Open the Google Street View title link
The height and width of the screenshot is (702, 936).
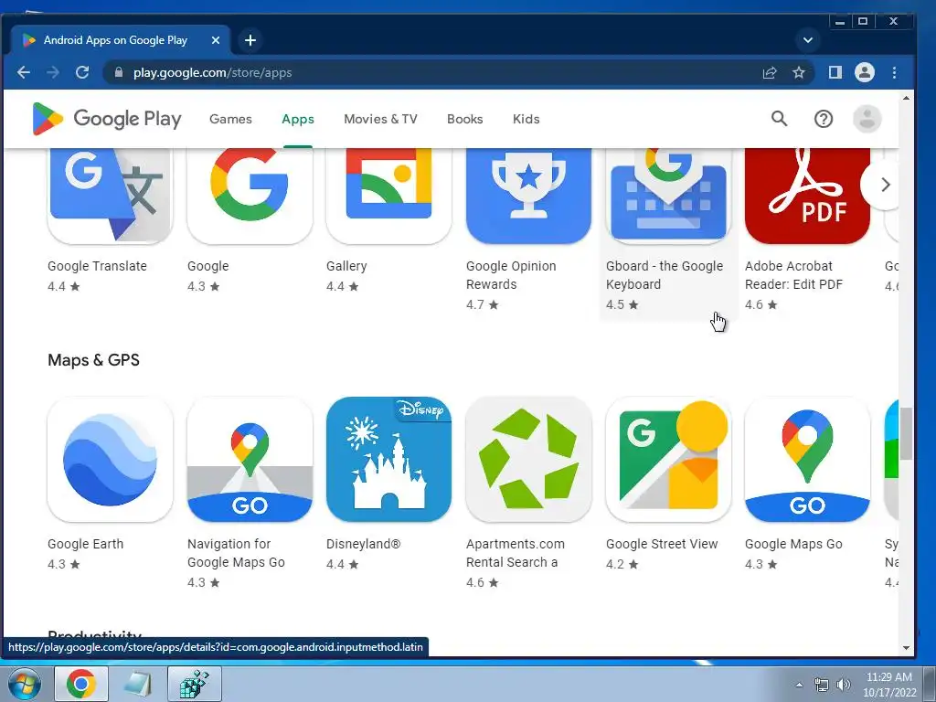tap(662, 544)
